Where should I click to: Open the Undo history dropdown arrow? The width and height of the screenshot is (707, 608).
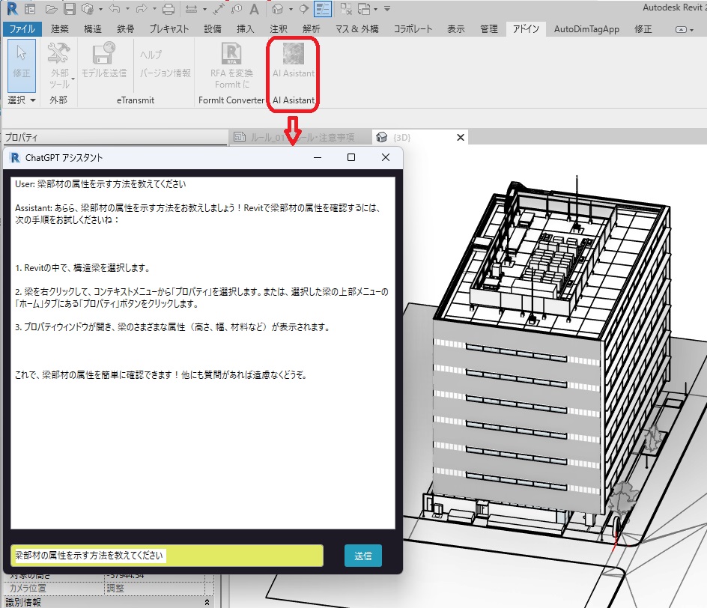tap(127, 9)
